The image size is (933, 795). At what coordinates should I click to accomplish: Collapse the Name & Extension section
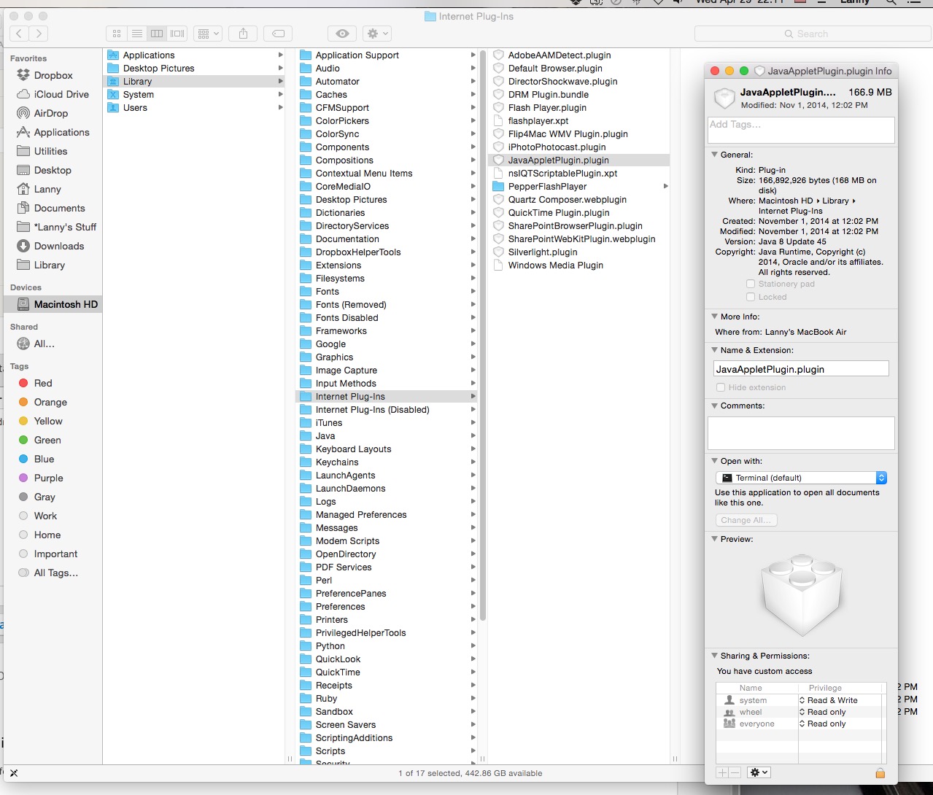[715, 350]
